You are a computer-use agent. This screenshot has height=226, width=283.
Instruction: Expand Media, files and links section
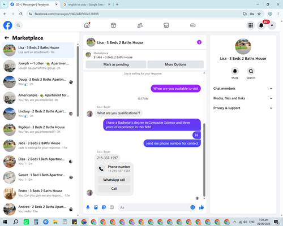243,98
